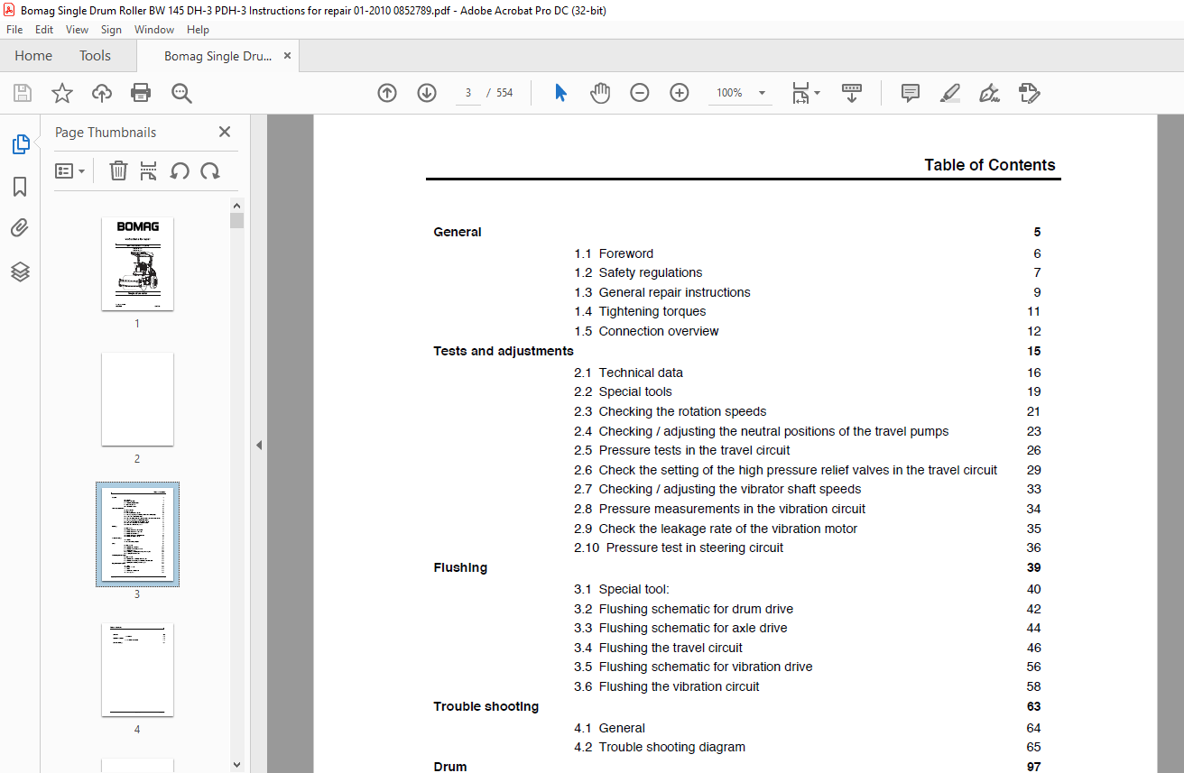Viewport: 1184px width, 773px height.
Task: Select the page 3 thumbnail
Action: pos(137,534)
